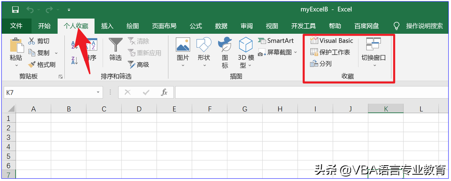The image size is (451, 181).
Task: Switch to the 开发工具 tab
Action: tap(303, 26)
